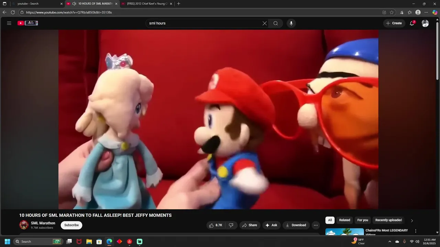The height and width of the screenshot is (247, 440).
Task: Click the Download button
Action: pyautogui.click(x=296, y=225)
